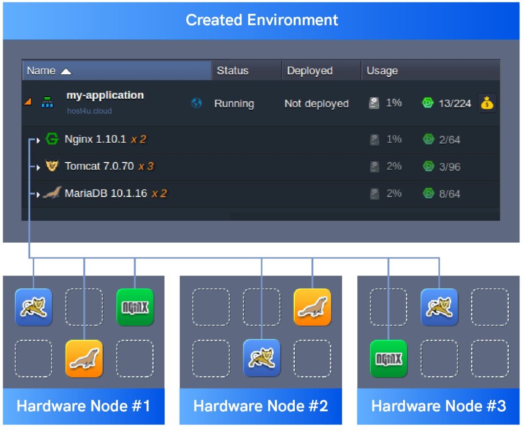The width and height of the screenshot is (524, 428).
Task: Select the Nginx container on Hardware Node #3
Action: point(389,358)
